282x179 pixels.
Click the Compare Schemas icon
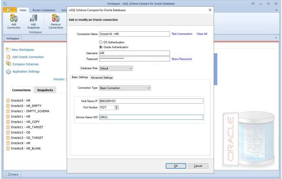click(x=8, y=64)
